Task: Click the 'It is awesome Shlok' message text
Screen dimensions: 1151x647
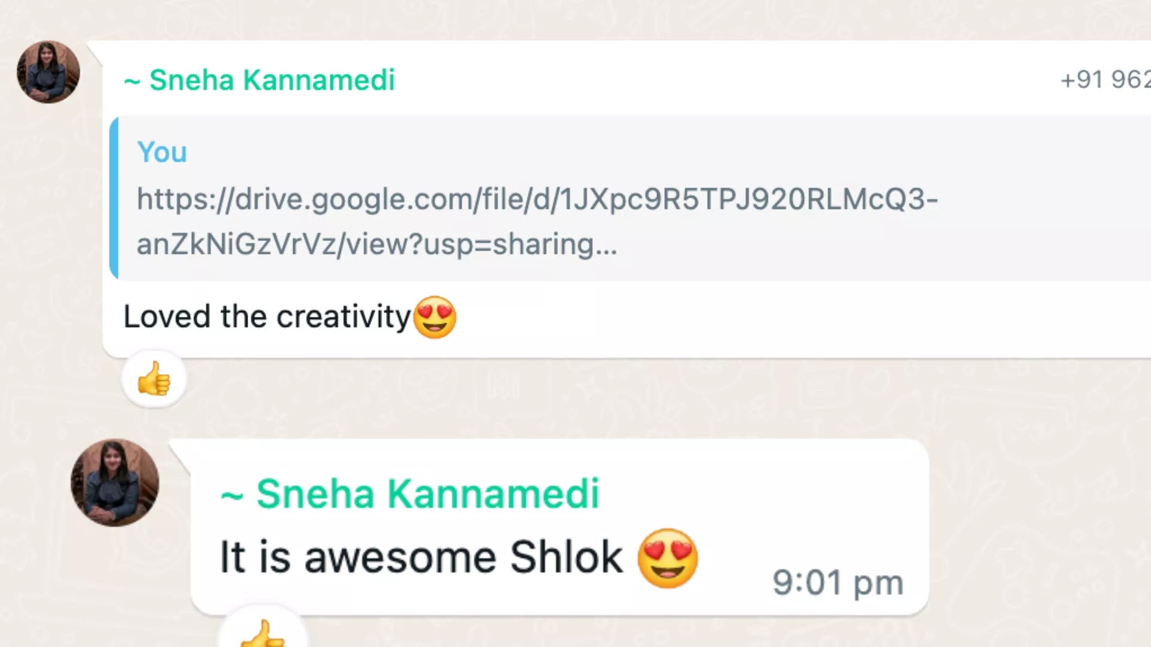Action: click(x=421, y=558)
